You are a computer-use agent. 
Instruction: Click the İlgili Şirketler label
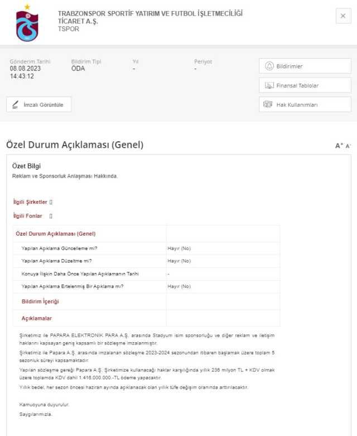pos(30,202)
